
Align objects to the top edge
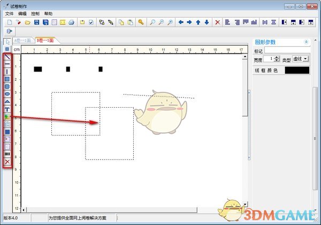coord(246,22)
